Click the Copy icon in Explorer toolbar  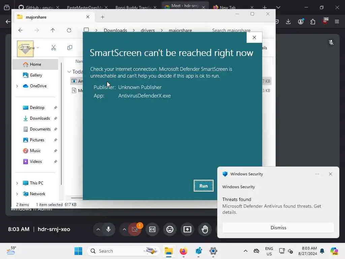pyautogui.click(x=69, y=48)
